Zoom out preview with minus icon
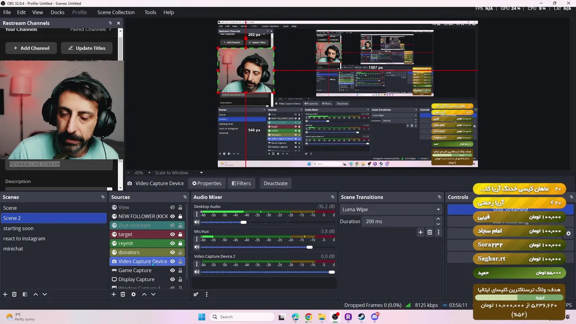The width and height of the screenshot is (576, 324). 128,173
